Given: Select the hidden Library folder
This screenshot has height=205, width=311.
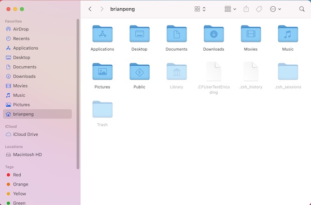Looking at the screenshot, I should 177,71.
